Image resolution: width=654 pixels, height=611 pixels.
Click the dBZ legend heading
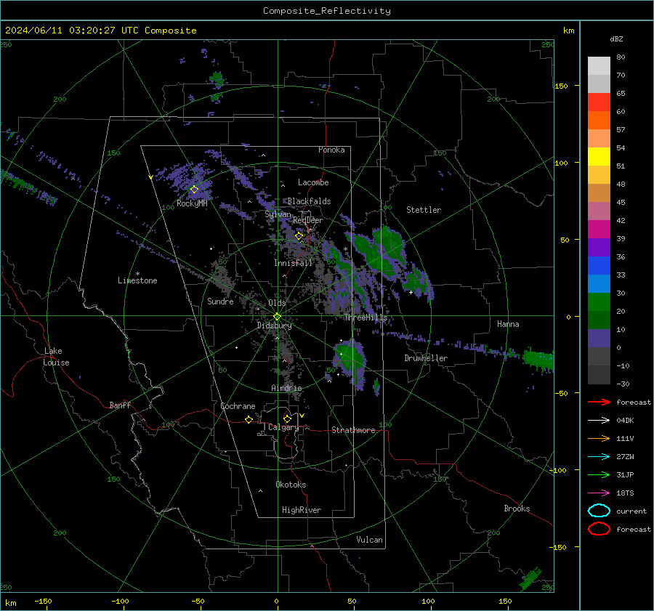point(616,39)
